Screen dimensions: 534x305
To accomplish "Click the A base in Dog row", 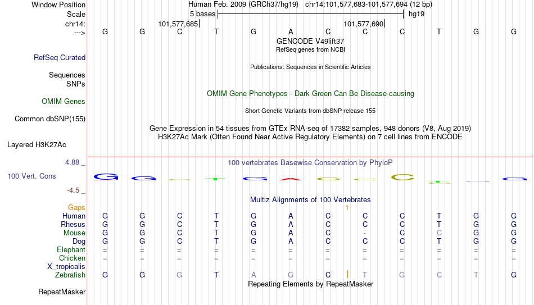I will 291,242.
